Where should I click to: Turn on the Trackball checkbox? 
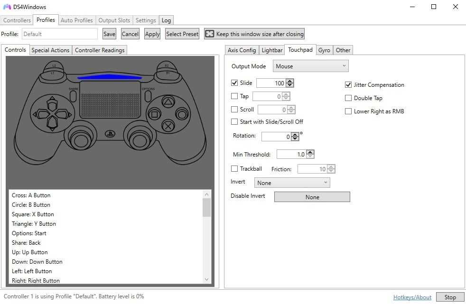tap(234, 169)
